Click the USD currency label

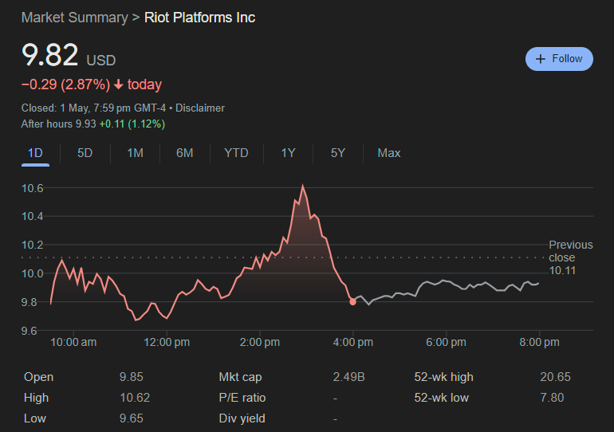[x=101, y=61]
